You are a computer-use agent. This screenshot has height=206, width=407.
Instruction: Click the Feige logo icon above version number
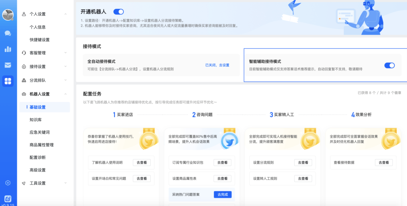pyautogui.click(x=8, y=199)
